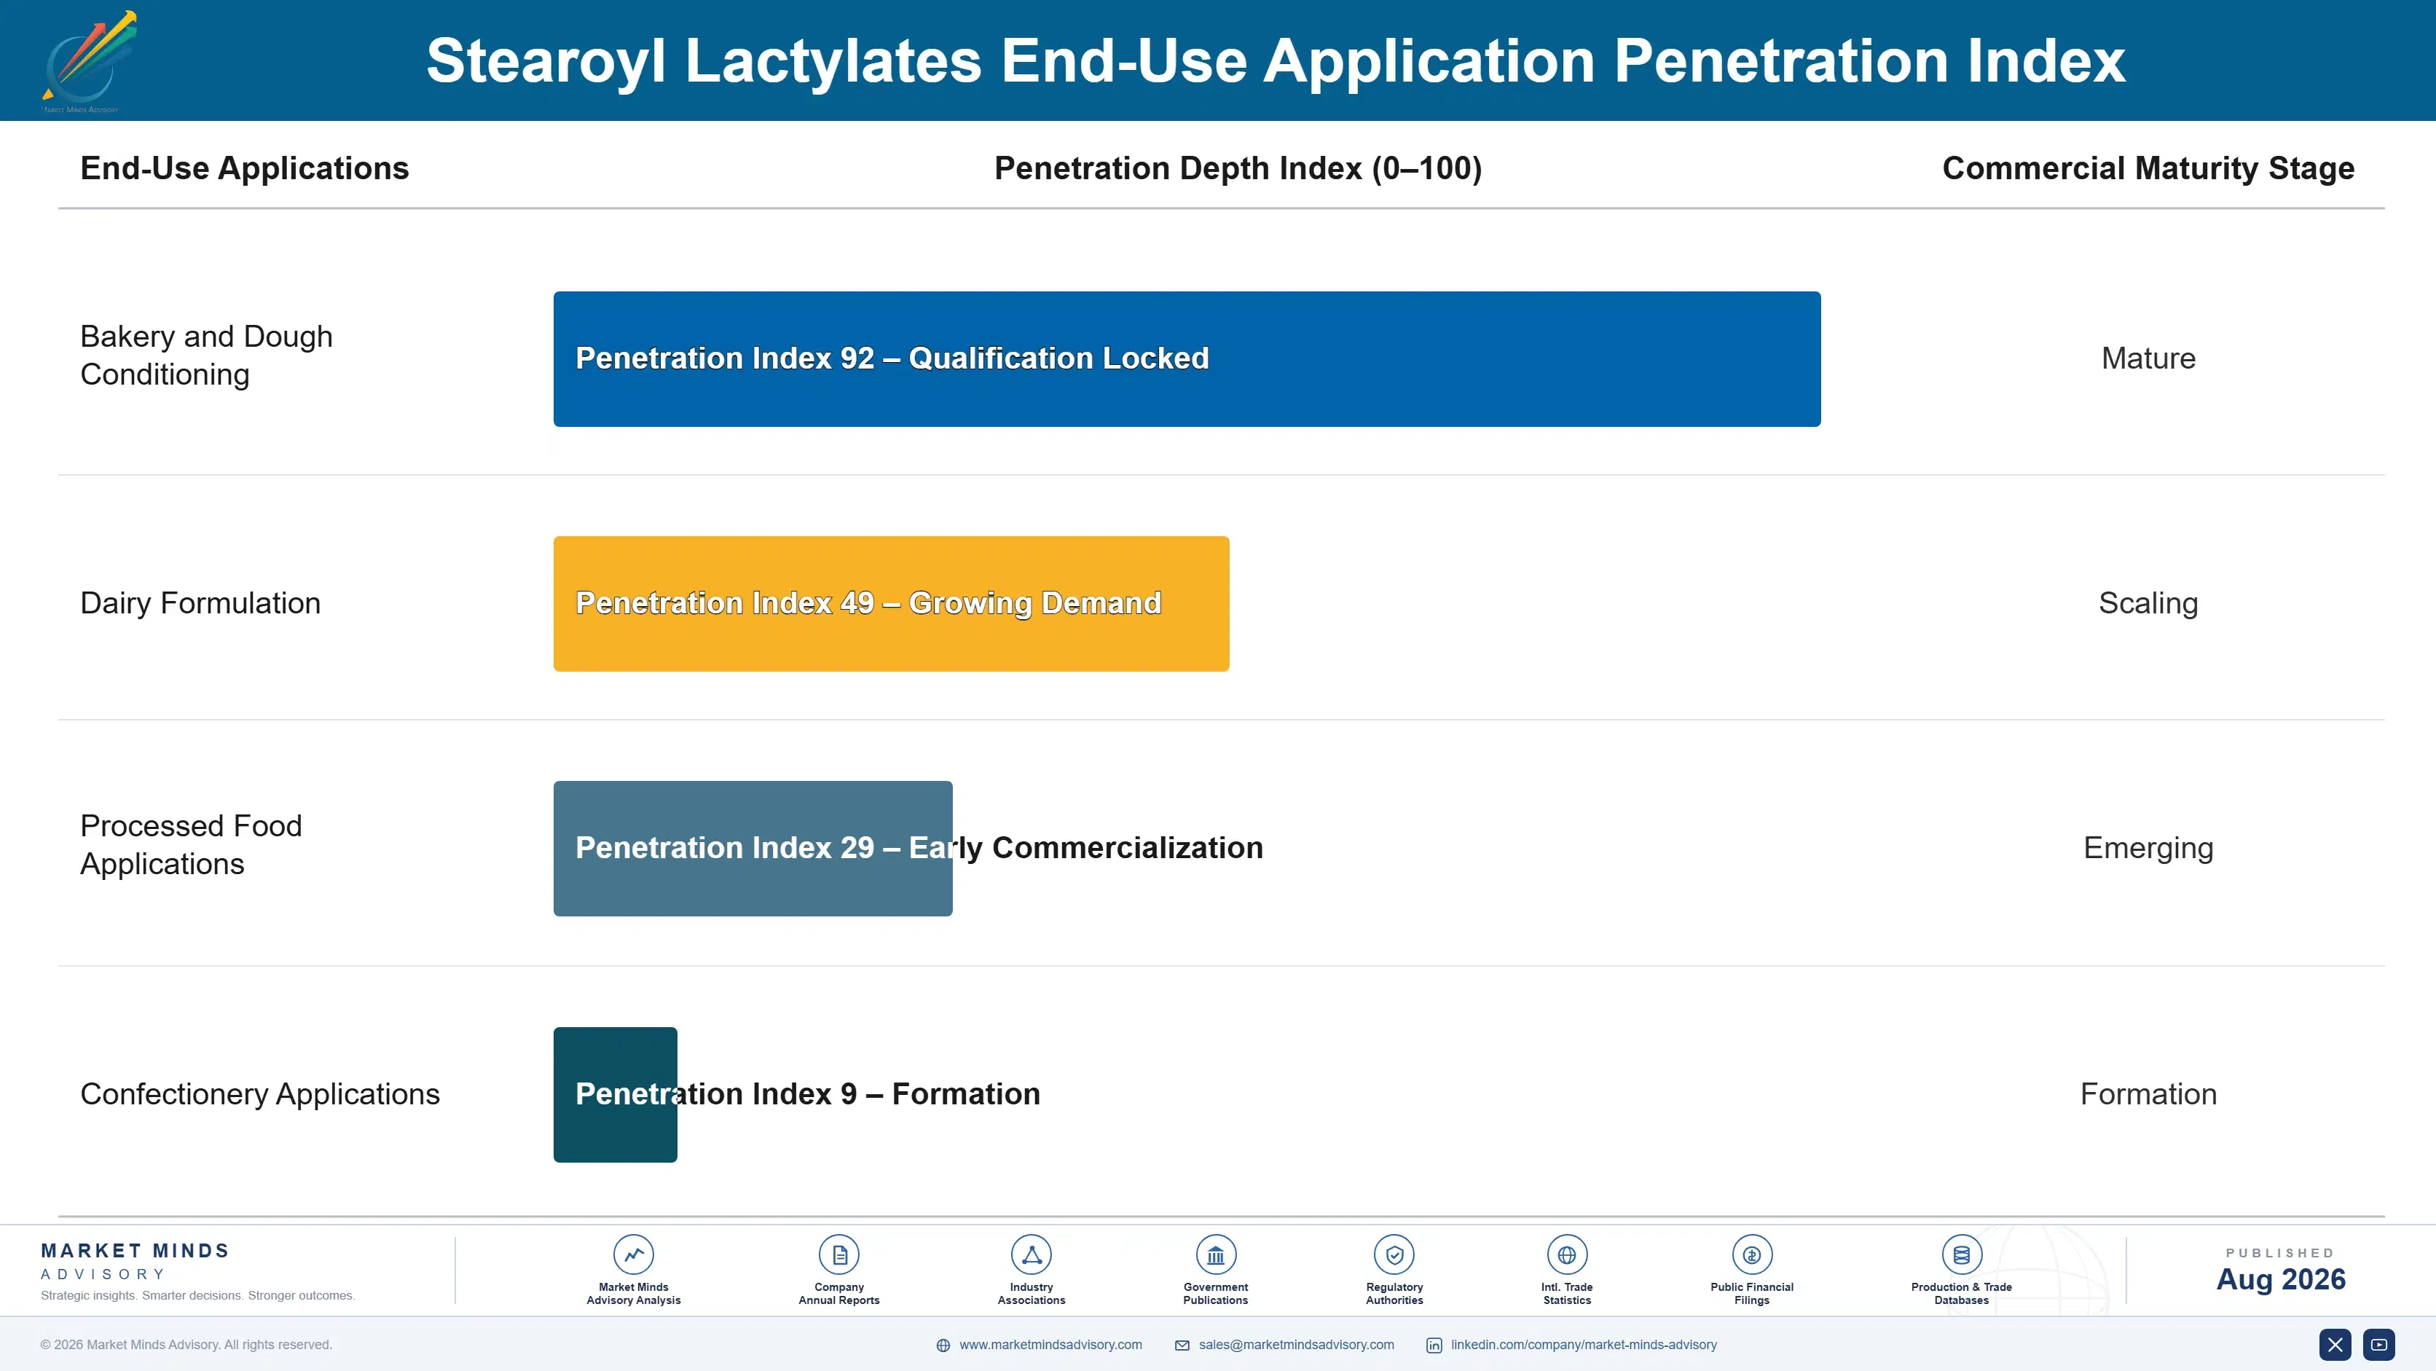Select the Company Annual Reports icon
This screenshot has height=1371, width=2436.
(838, 1254)
